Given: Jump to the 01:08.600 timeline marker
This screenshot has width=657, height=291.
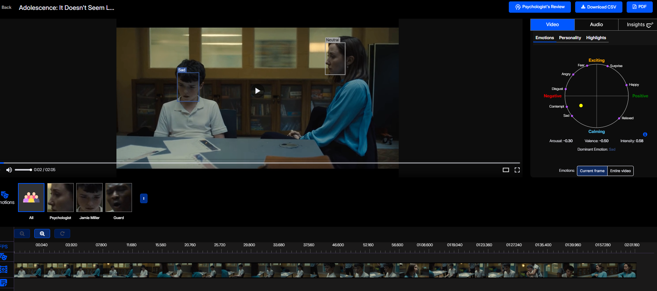Looking at the screenshot, I should (x=424, y=245).
